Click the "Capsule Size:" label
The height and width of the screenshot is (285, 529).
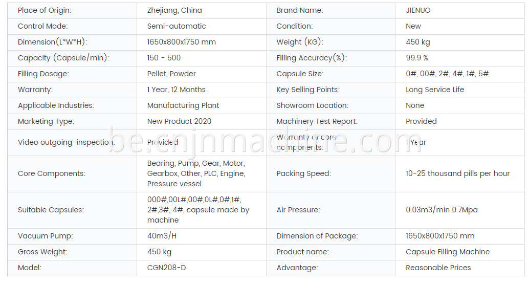300,74
